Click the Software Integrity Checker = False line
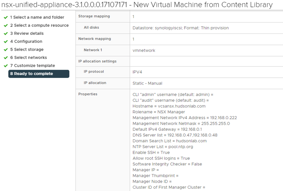 tap(167, 164)
